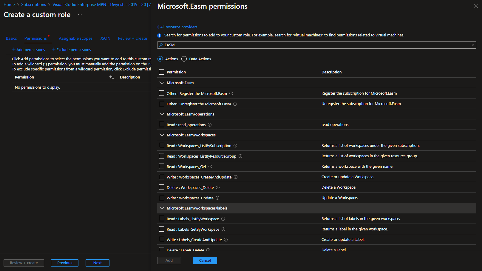This screenshot has width=482, height=271.
Task: Click info icon beside Labels_CreateAndUpdate
Action: (x=226, y=240)
